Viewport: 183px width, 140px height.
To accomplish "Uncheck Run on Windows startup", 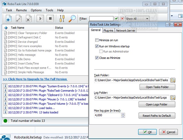I will point(97,46).
